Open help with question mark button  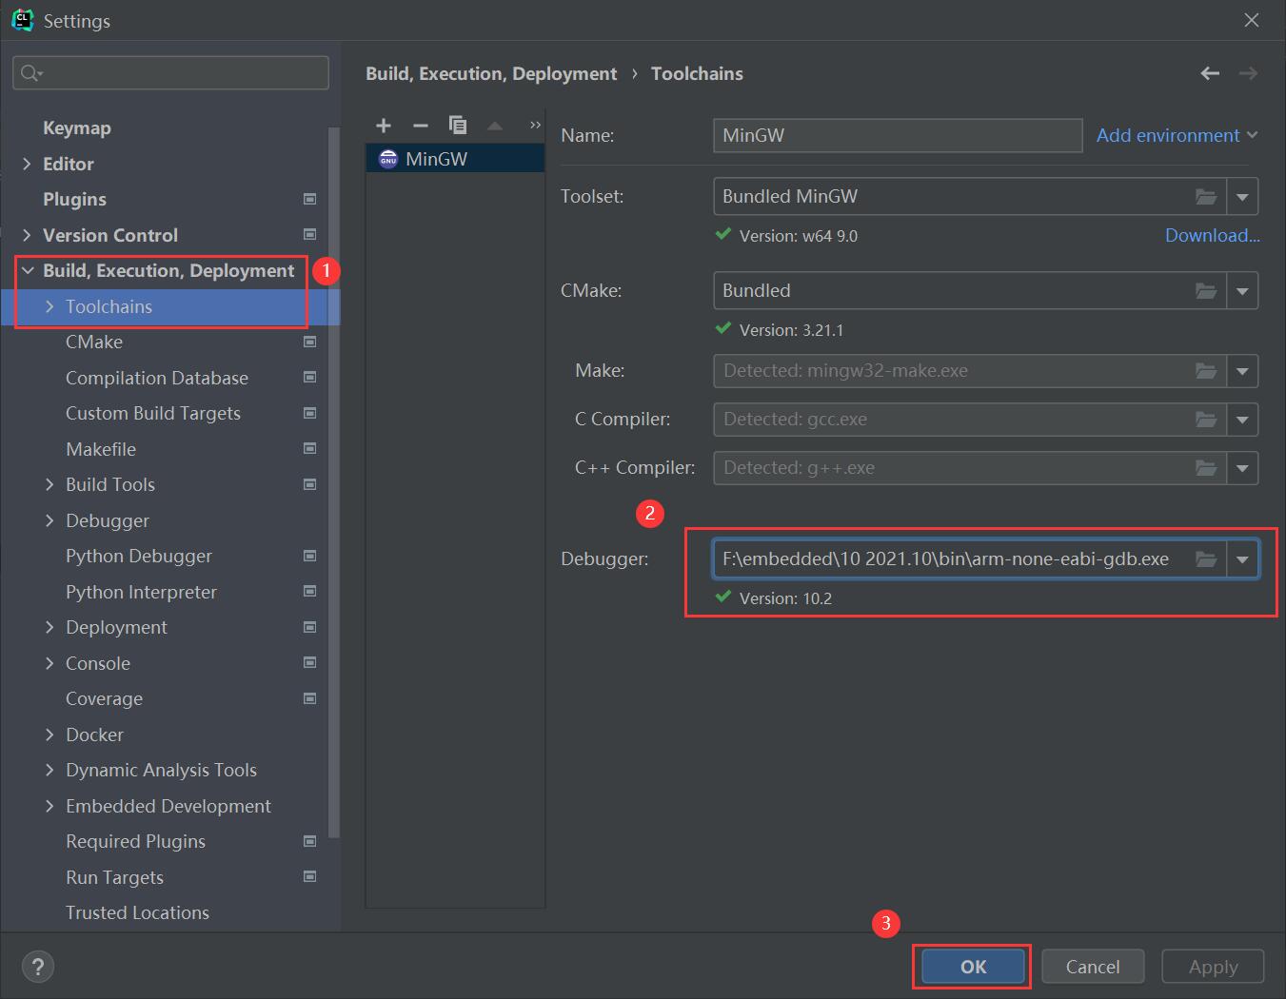[x=38, y=968]
